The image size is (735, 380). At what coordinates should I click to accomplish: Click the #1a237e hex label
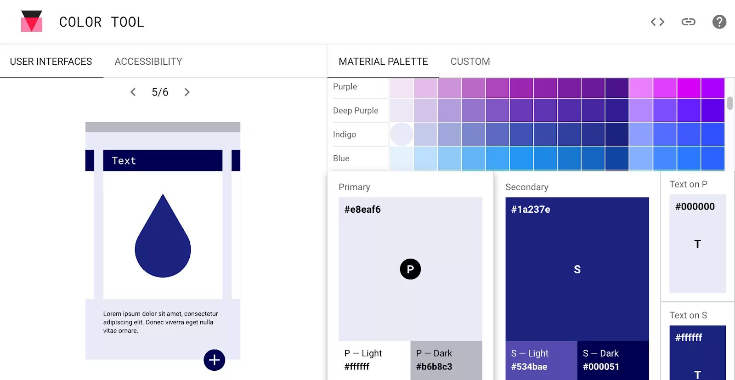[x=531, y=210]
